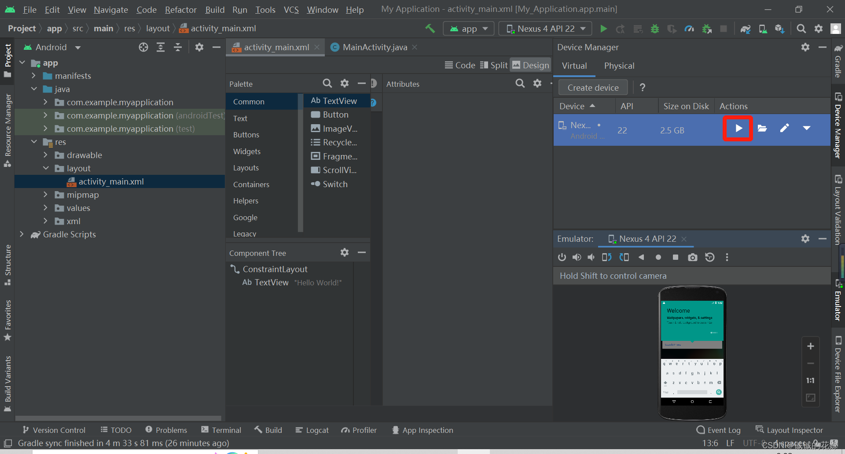This screenshot has height=454, width=845.
Task: Open app run configuration dropdown
Action: coord(468,29)
